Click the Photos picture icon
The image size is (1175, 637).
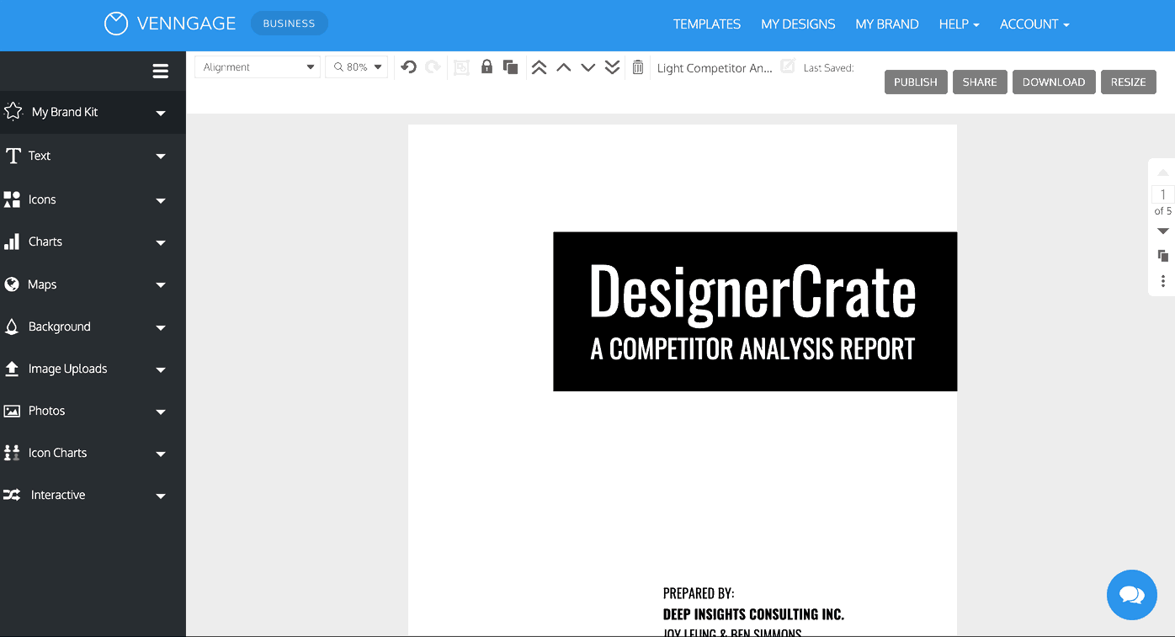pos(12,411)
